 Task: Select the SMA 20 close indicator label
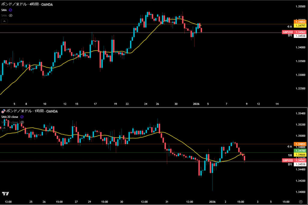coord(10,117)
